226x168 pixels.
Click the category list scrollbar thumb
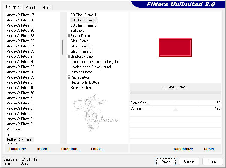pyautogui.click(x=62, y=47)
